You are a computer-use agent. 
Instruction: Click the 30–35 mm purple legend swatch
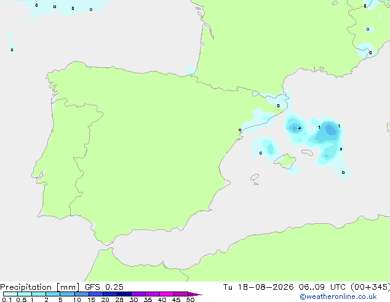(x=138, y=294)
